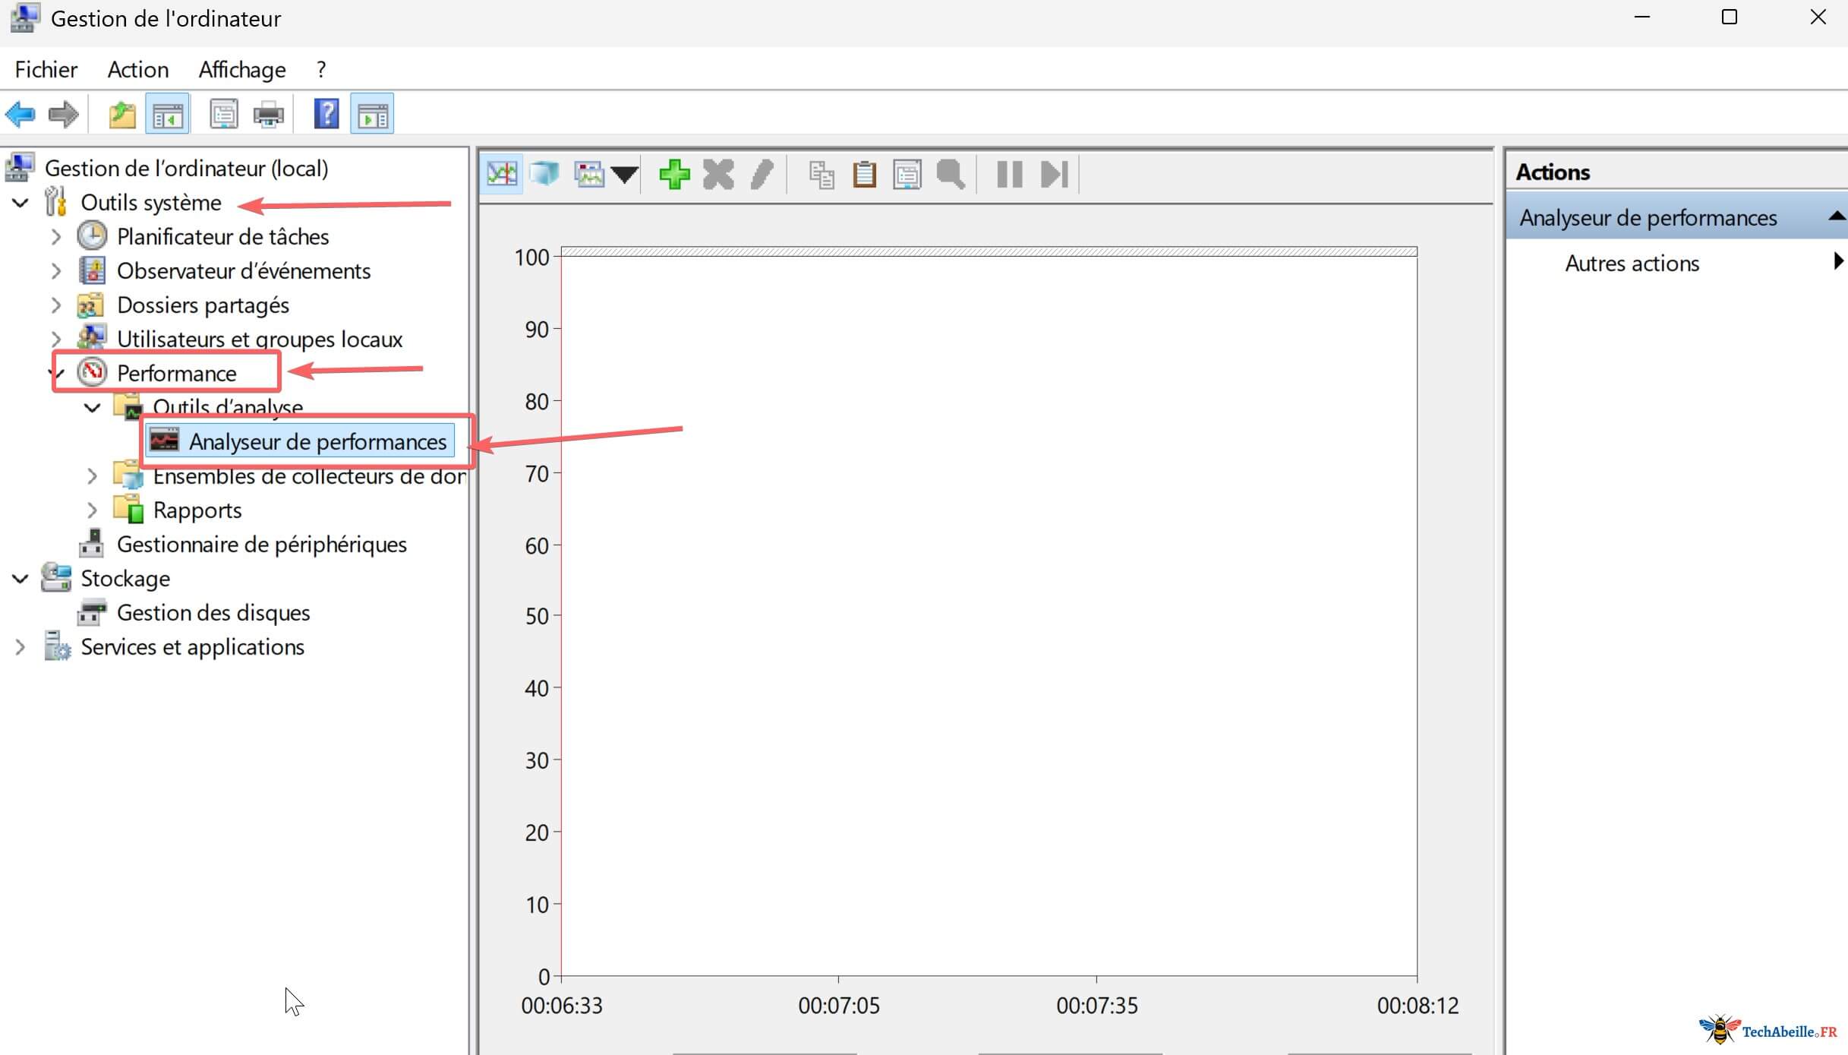The width and height of the screenshot is (1848, 1055).
Task: Click the View Log Data icon
Action: coord(544,175)
